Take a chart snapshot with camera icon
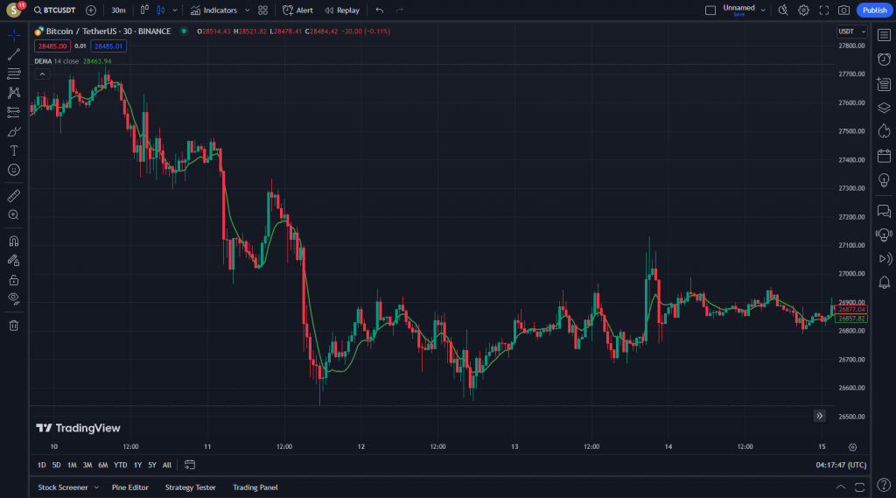The height and width of the screenshot is (498, 896). point(844,11)
